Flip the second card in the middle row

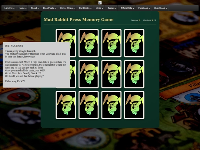[x=89, y=74]
